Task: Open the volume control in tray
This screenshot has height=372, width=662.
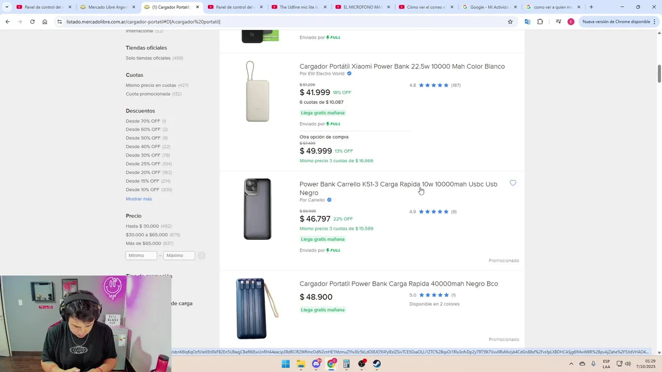Action: coord(628,364)
